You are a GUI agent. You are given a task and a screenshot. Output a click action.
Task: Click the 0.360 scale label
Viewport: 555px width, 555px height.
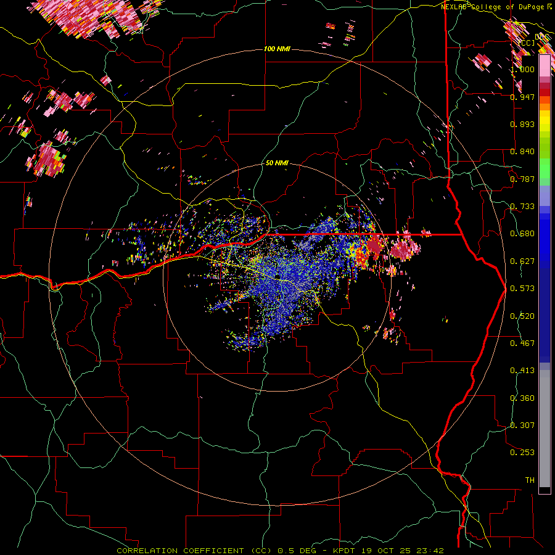pos(522,398)
